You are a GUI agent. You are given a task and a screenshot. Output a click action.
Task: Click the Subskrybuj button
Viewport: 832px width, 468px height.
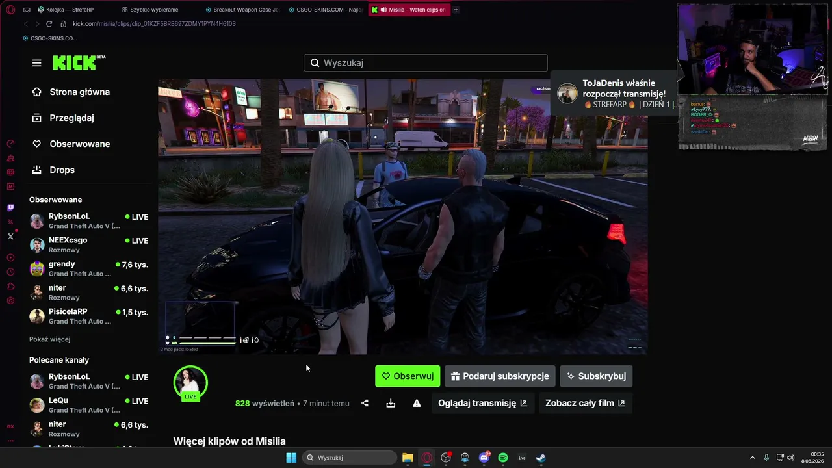(596, 376)
